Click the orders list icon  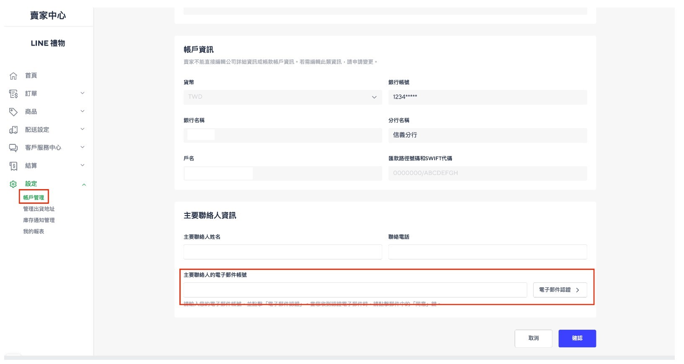[13, 94]
